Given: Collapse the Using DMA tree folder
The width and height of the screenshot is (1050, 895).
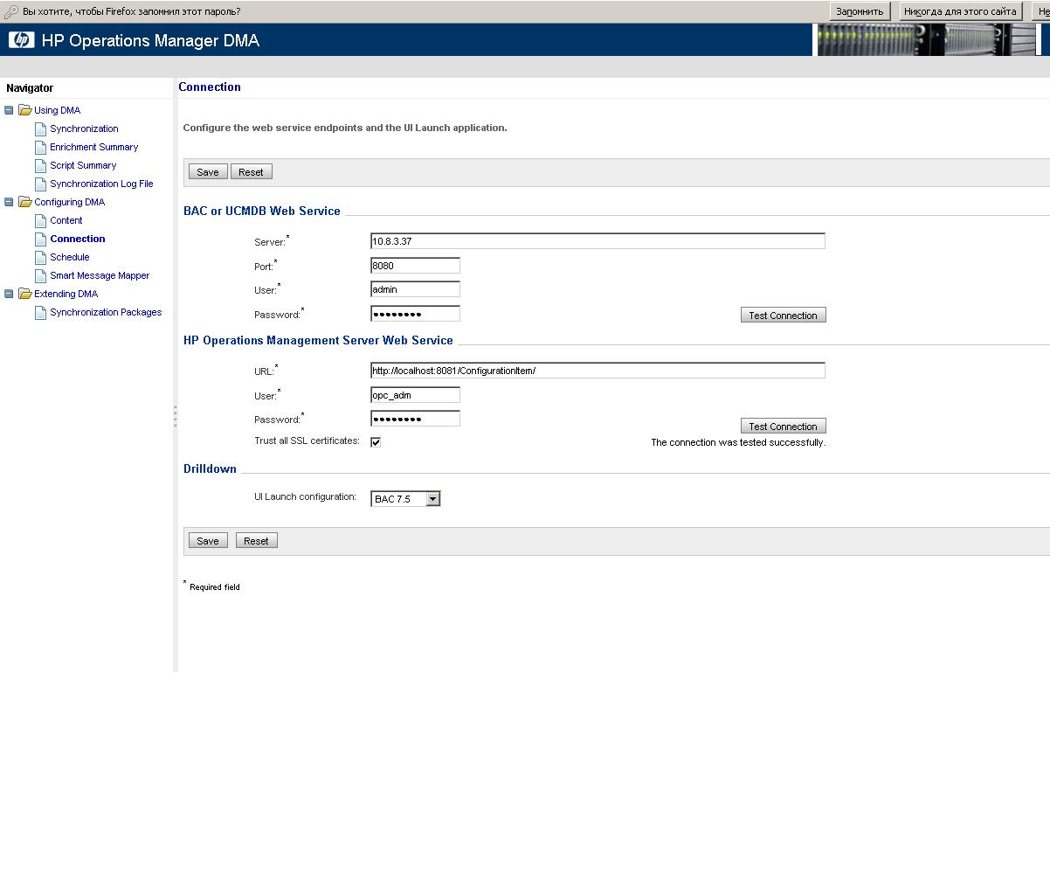Looking at the screenshot, I should coord(10,110).
